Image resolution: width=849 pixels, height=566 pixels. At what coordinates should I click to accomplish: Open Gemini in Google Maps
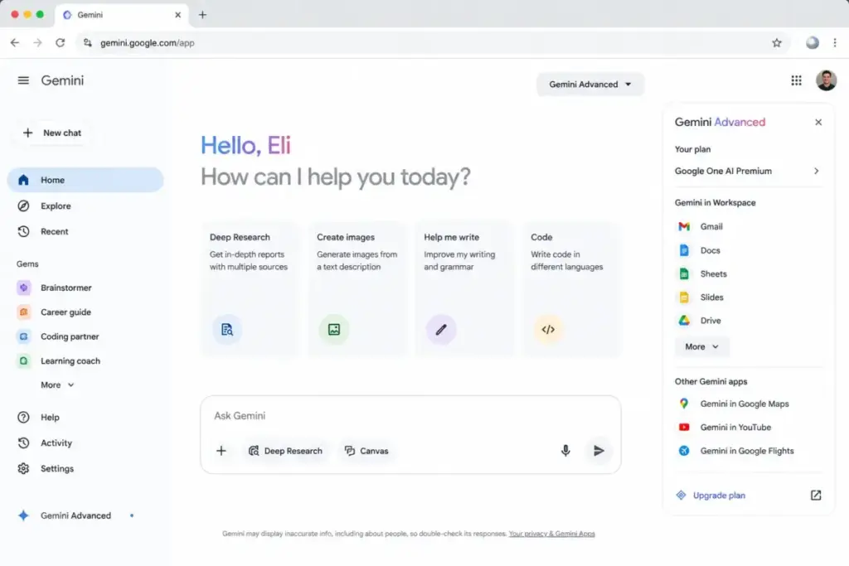[734, 404]
